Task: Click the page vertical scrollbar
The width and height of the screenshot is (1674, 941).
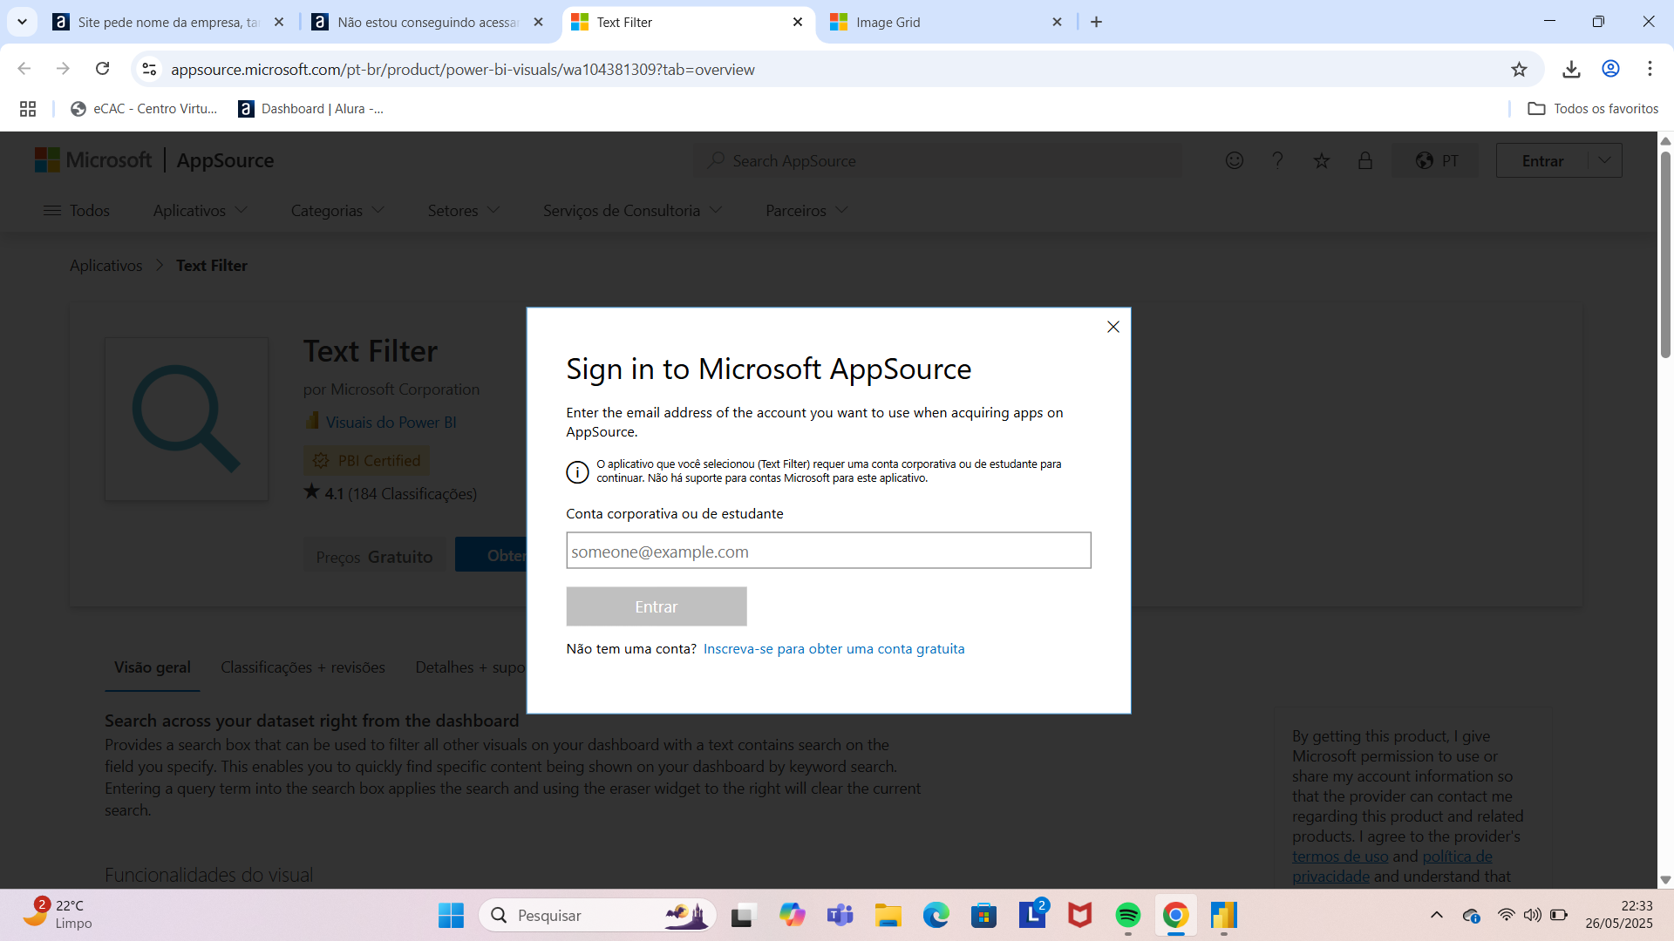Action: point(1665,254)
